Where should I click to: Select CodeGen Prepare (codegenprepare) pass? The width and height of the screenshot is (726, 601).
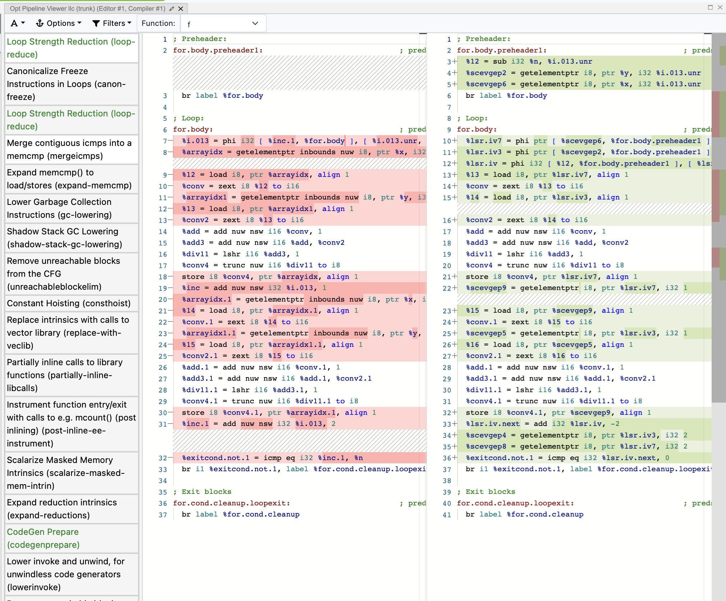(x=72, y=538)
